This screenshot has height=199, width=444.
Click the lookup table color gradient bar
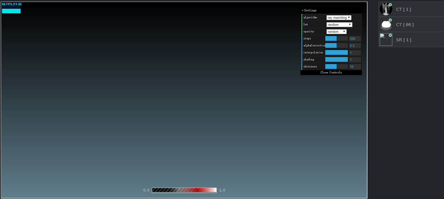pyautogui.click(x=184, y=190)
